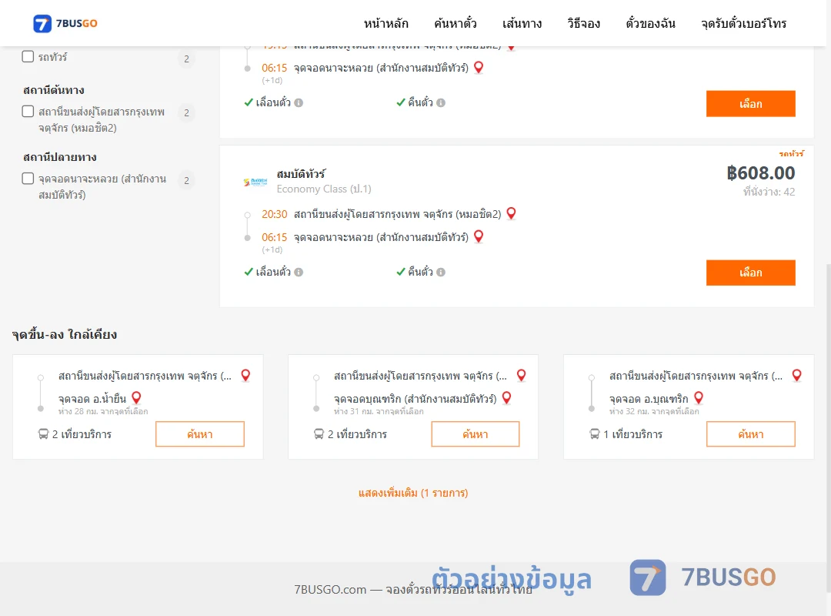The image size is (831, 616).
Task: Expand แสดงเพิ่มเติม (1 รายการ) link
Action: click(x=413, y=493)
